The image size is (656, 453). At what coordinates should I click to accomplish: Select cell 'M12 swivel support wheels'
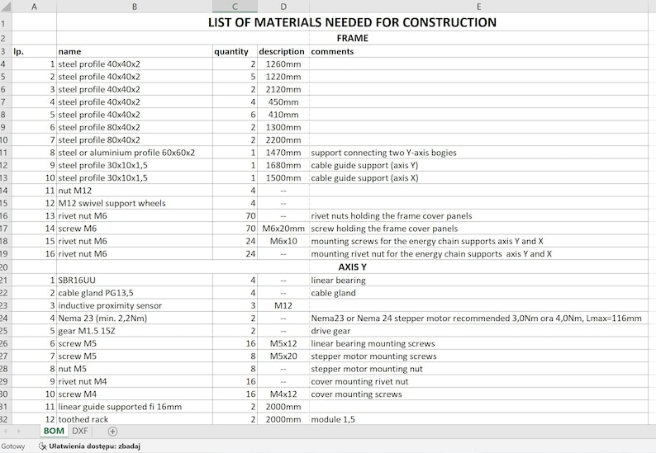pyautogui.click(x=135, y=203)
